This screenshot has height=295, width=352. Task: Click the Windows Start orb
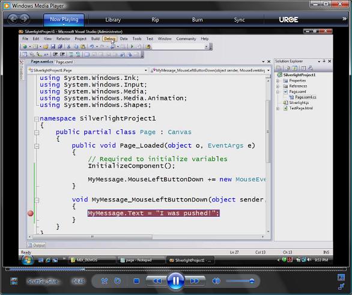(x=28, y=260)
